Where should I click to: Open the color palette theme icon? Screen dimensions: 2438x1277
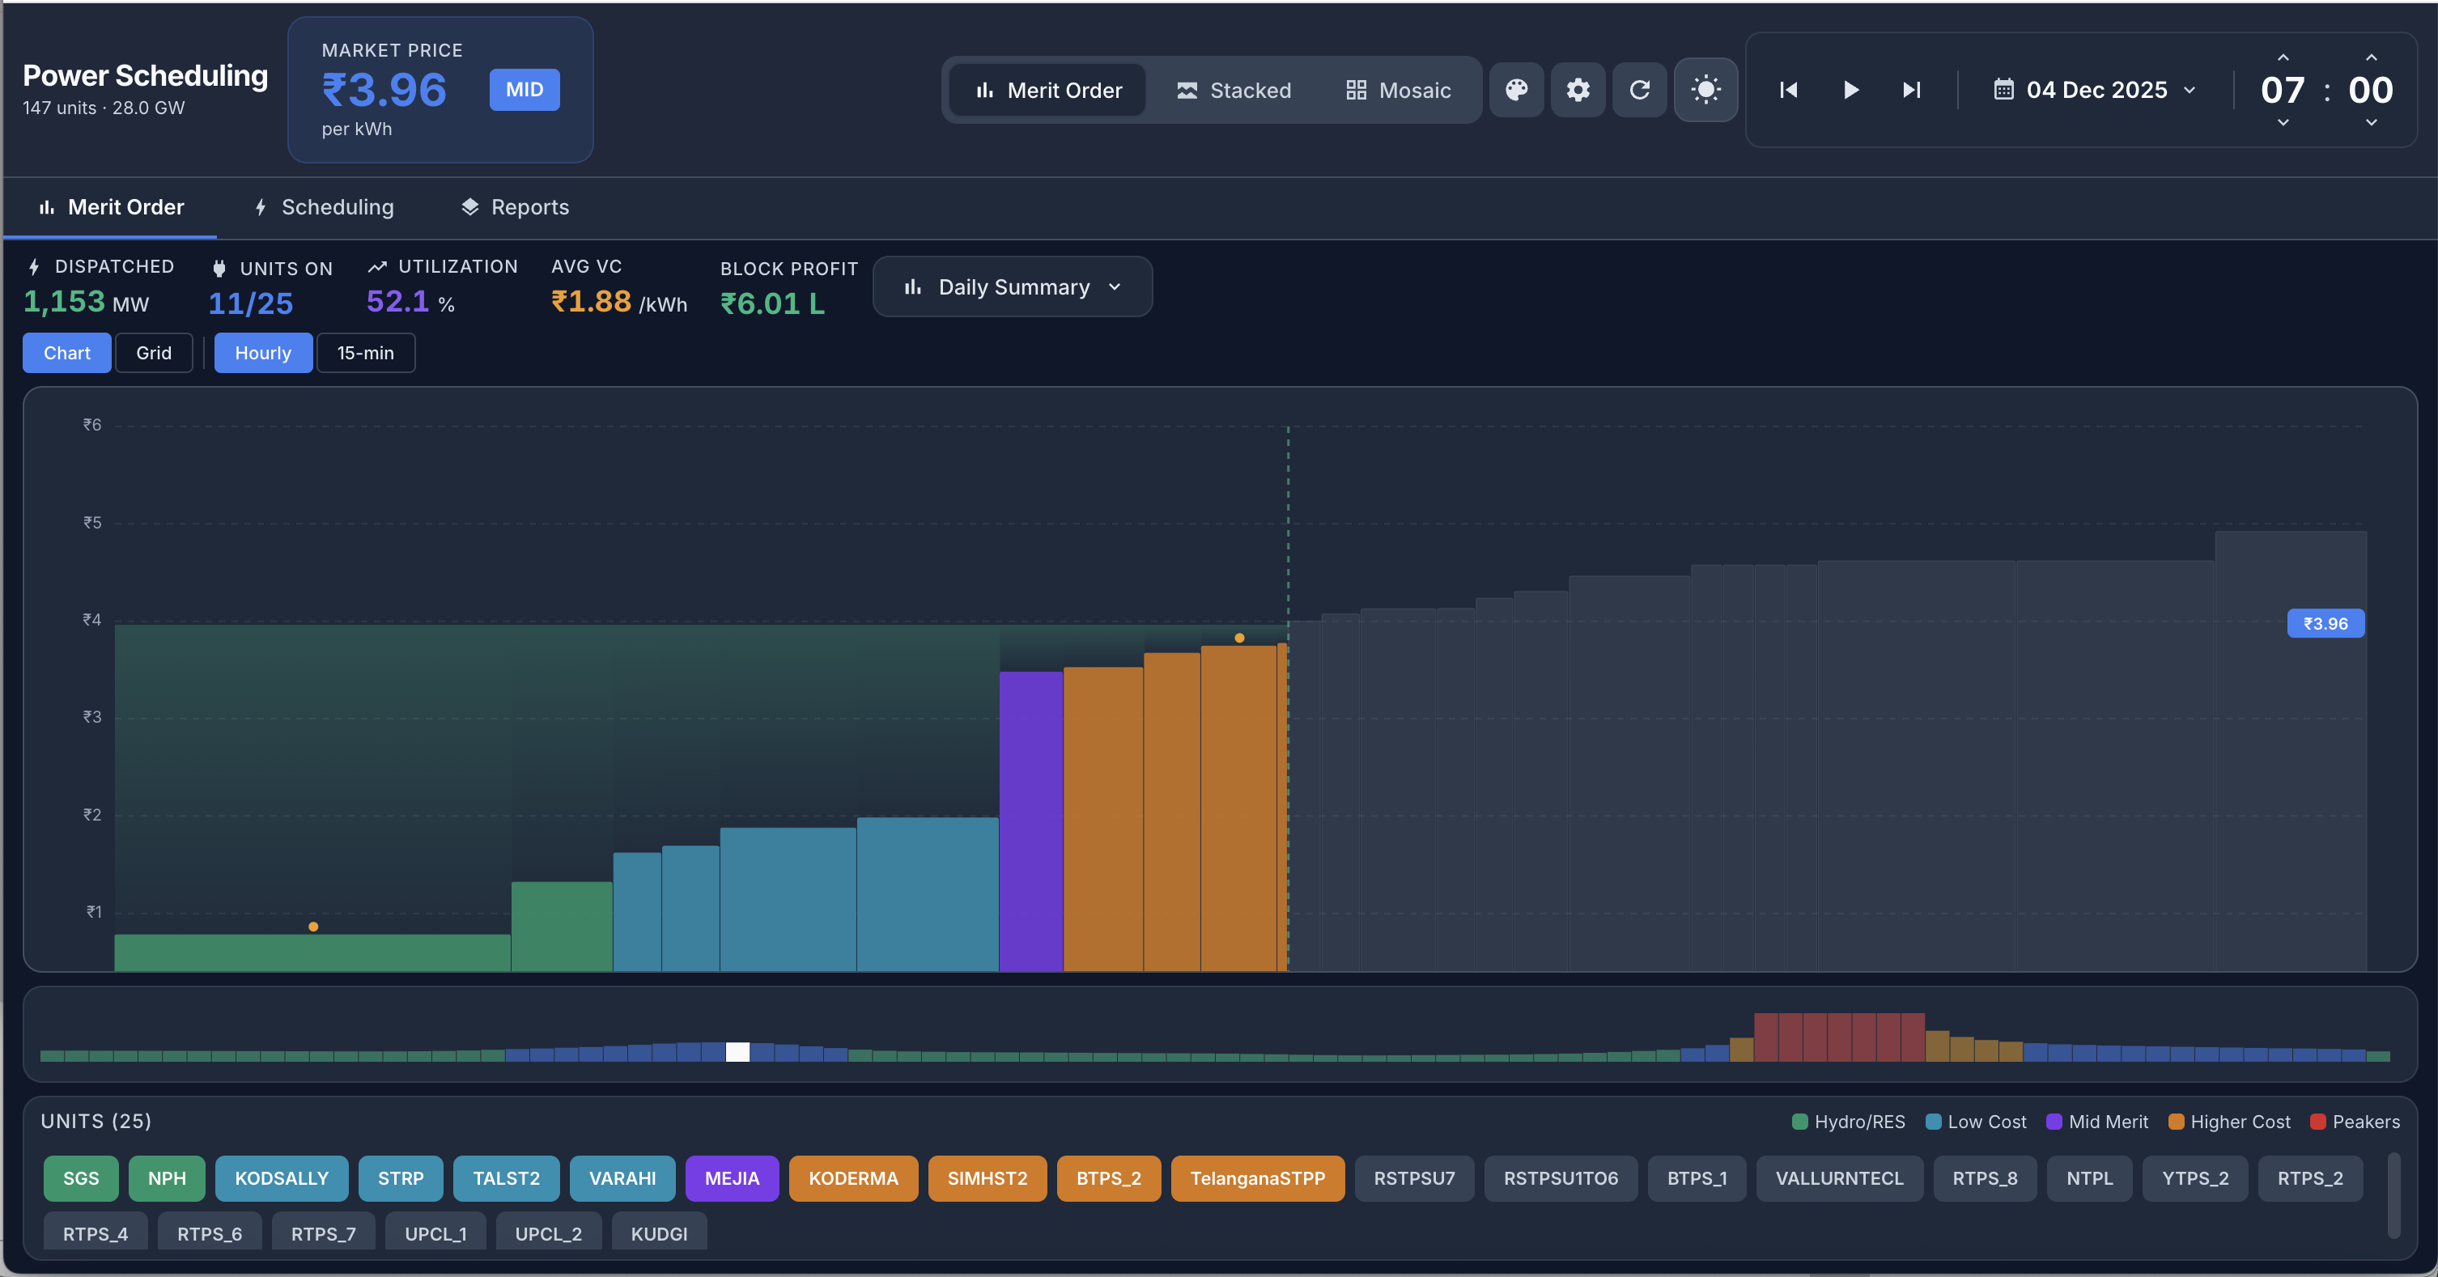pyautogui.click(x=1516, y=90)
